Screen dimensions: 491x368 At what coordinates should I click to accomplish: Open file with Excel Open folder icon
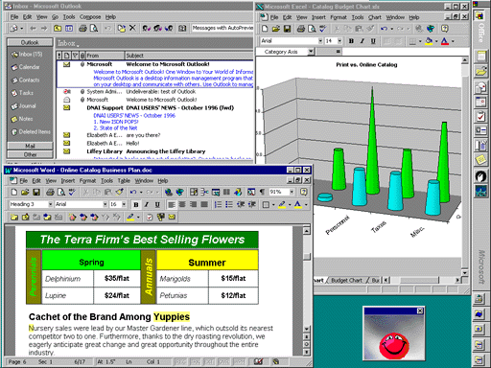(276, 29)
